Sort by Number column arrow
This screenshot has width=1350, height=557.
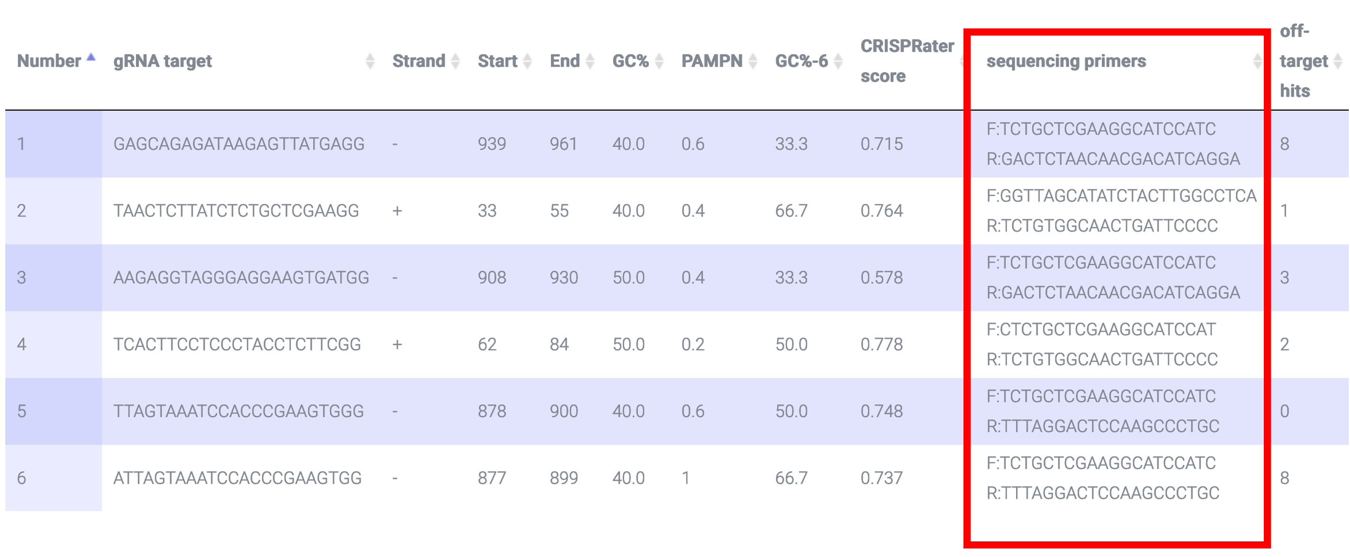click(91, 58)
